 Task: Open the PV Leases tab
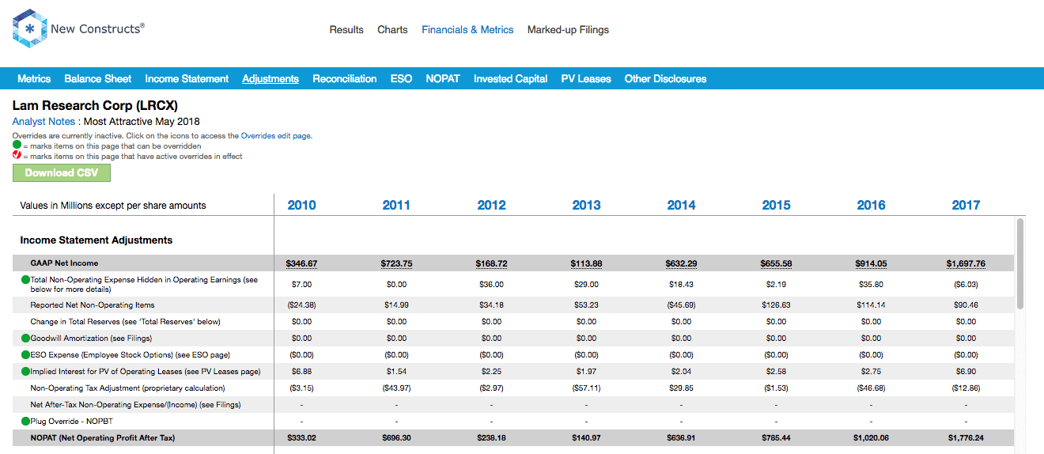586,78
